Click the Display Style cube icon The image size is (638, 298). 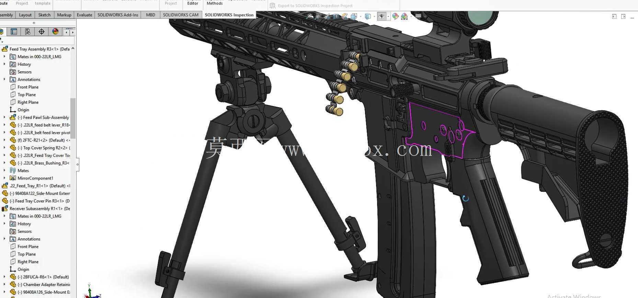[368, 16]
